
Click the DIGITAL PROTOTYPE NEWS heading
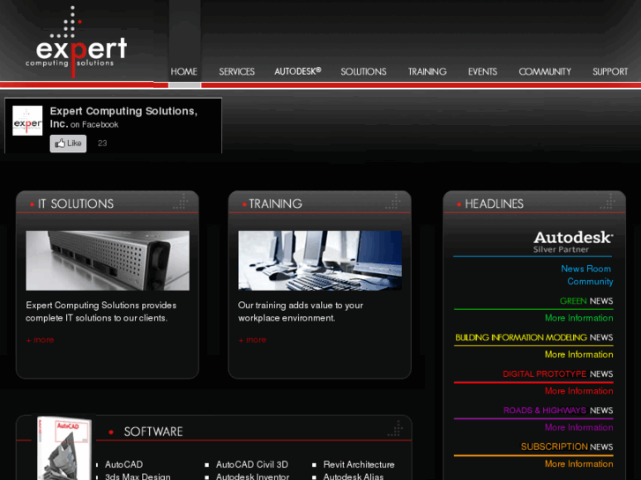pos(557,373)
